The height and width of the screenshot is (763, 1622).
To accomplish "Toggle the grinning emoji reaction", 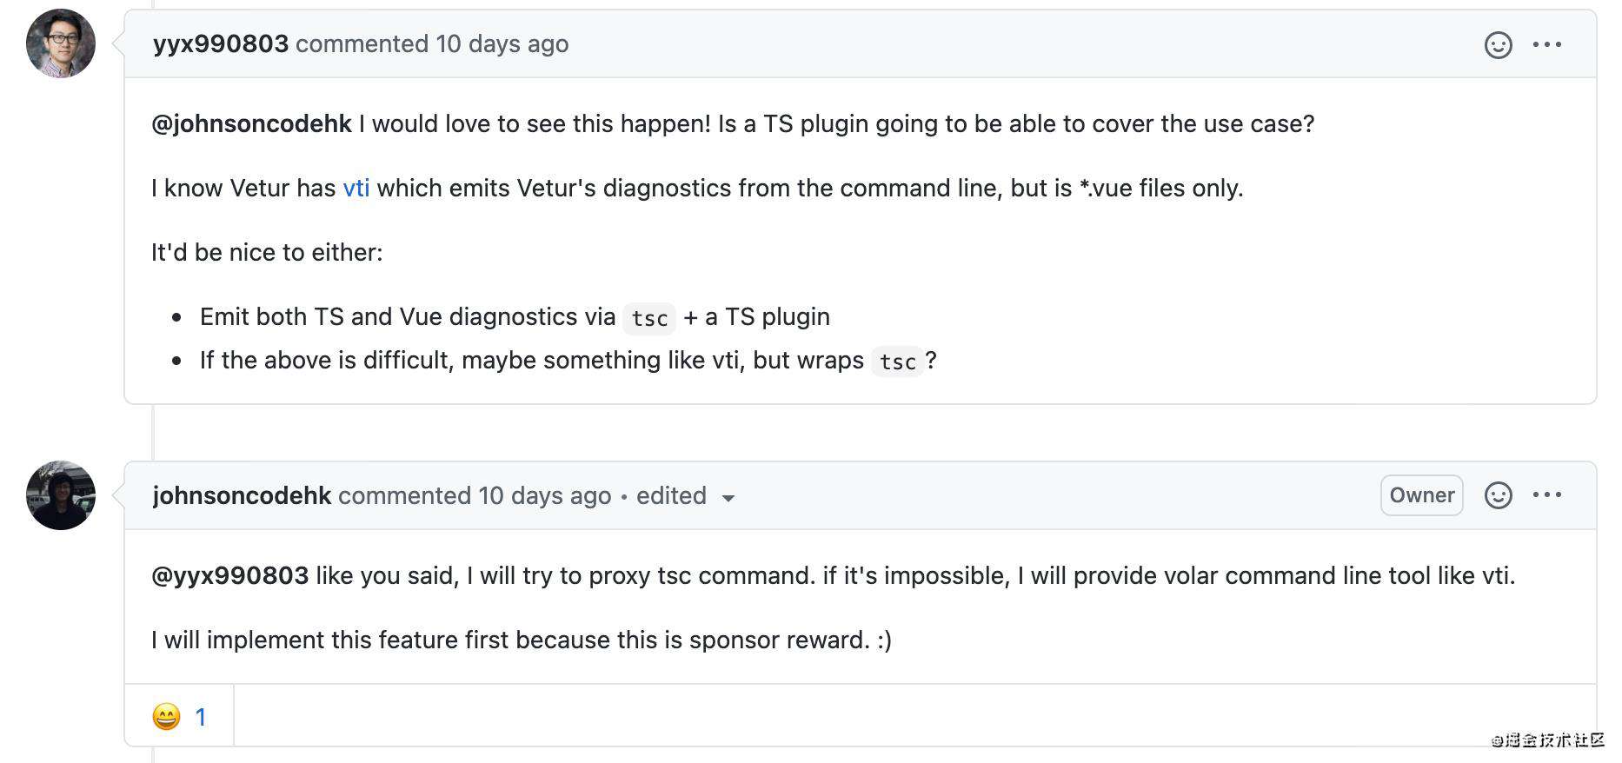I will pos(179,716).
